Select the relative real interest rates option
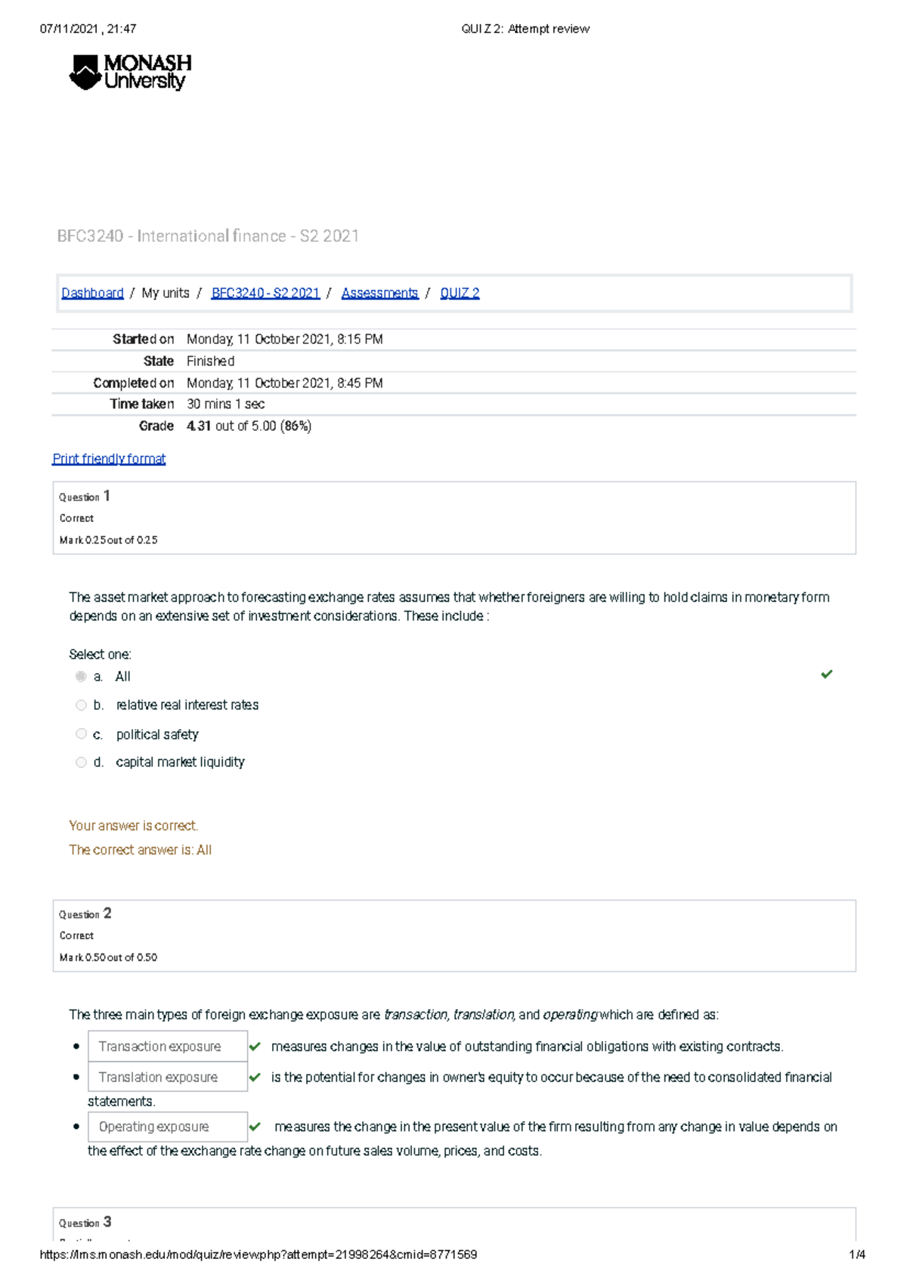907x1284 pixels. click(81, 706)
